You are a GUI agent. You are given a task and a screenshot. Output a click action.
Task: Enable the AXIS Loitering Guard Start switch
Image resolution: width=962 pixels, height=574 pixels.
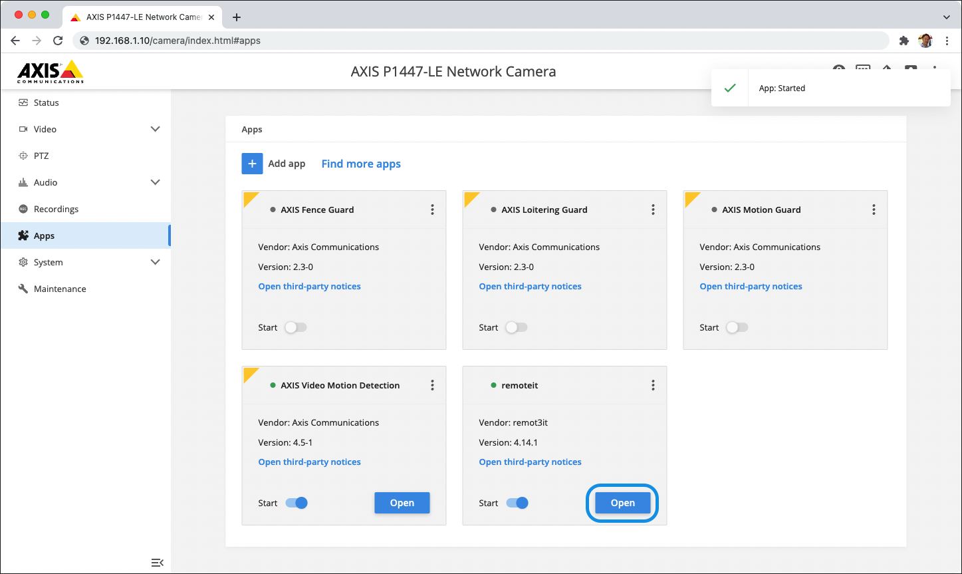coord(517,327)
